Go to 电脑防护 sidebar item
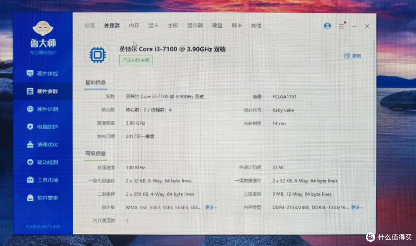Screen dimensions: 416x246 [x=42, y=127]
